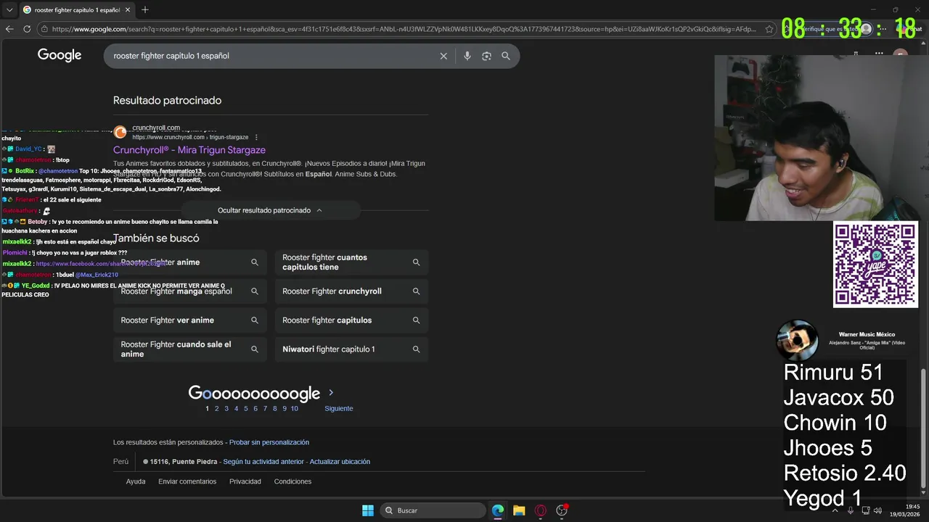The width and height of the screenshot is (929, 522).
Task: Search suggestion Rooster Fighter ver anime
Action: [190, 320]
